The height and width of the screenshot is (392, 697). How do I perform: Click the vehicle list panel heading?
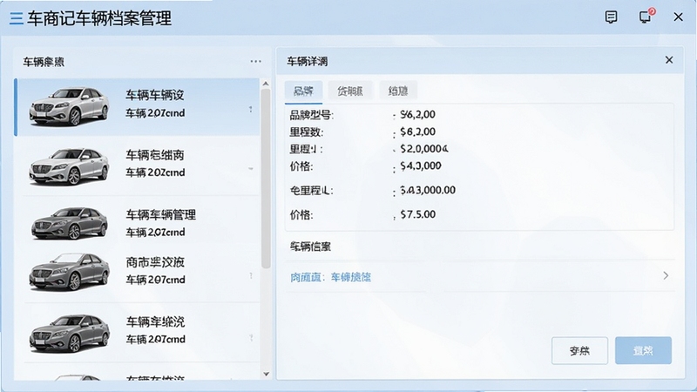point(44,62)
